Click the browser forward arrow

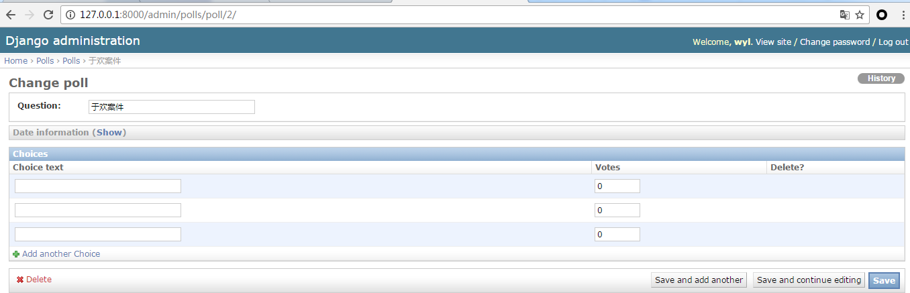(30, 15)
